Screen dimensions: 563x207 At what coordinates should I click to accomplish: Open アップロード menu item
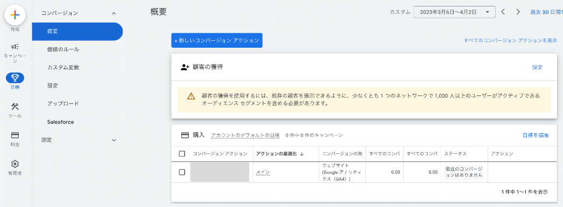[63, 103]
